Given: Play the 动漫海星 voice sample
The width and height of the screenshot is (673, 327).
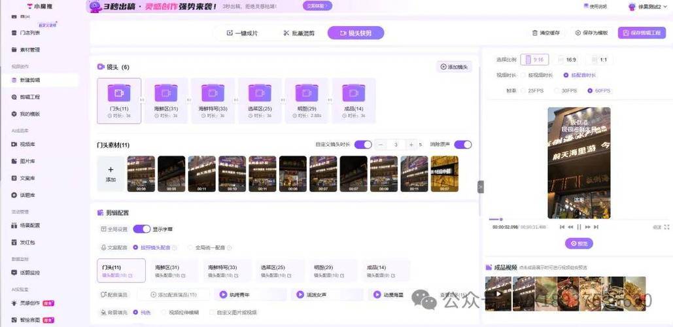Looking at the screenshot, I should 377,294.
